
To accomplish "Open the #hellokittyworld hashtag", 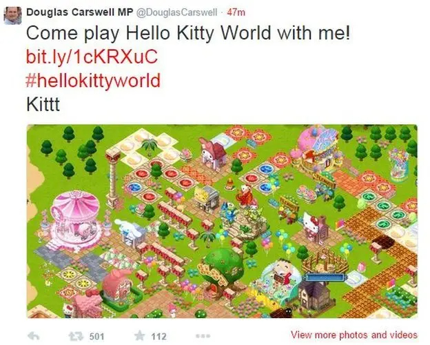I will click(93, 81).
